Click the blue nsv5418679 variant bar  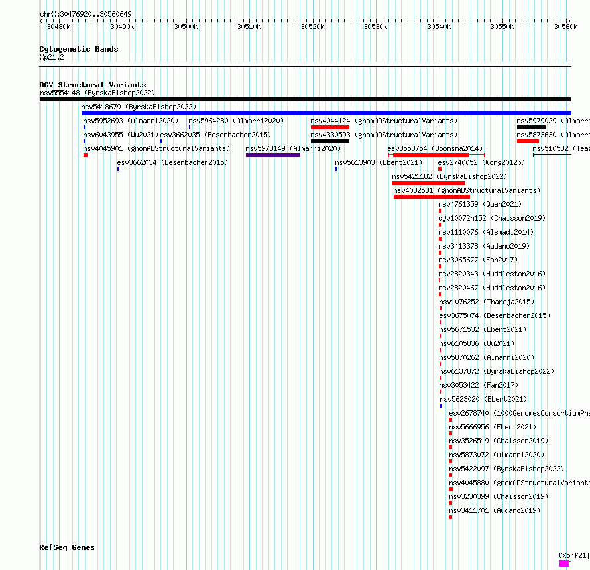[326, 113]
